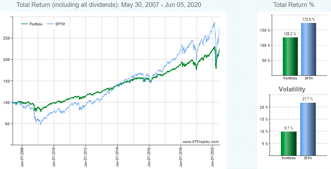
Task: Click the Jan-01-2008 x-axis date label
Action: coord(22,157)
